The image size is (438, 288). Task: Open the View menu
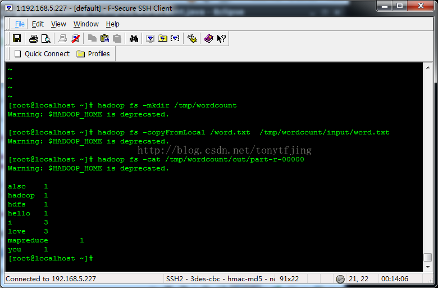[58, 24]
